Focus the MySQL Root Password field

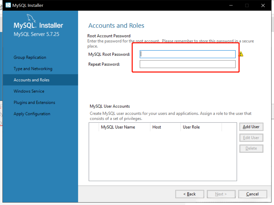click(x=187, y=54)
